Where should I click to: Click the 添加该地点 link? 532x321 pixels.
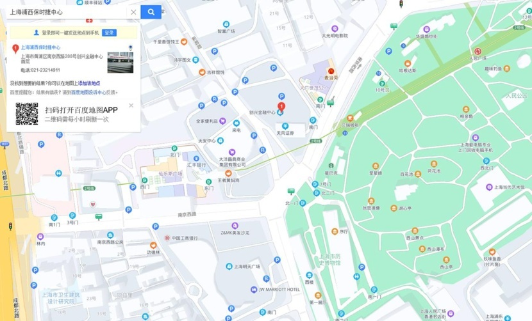tap(89, 83)
